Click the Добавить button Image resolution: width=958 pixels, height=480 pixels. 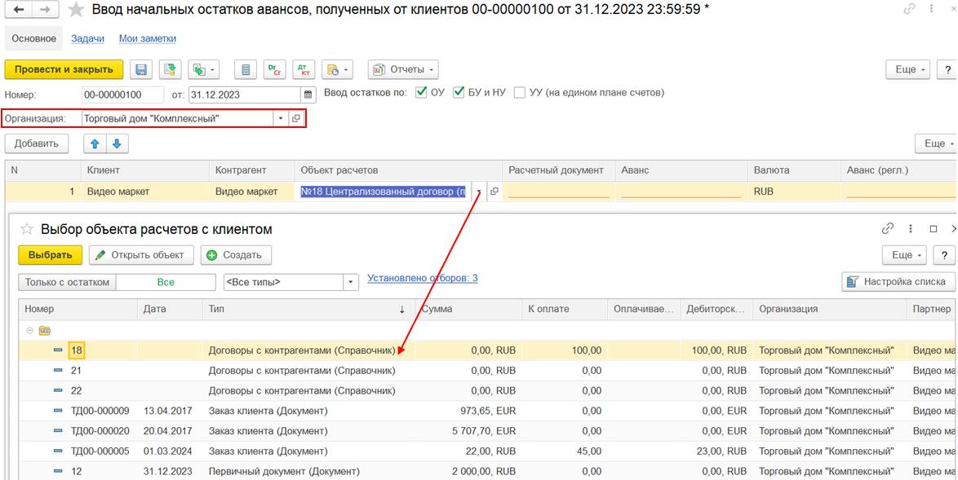click(x=37, y=144)
